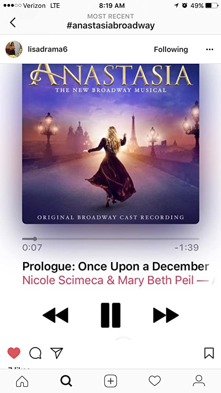Open the Search tab magnifier icon
The width and height of the screenshot is (221, 393).
[x=66, y=381]
